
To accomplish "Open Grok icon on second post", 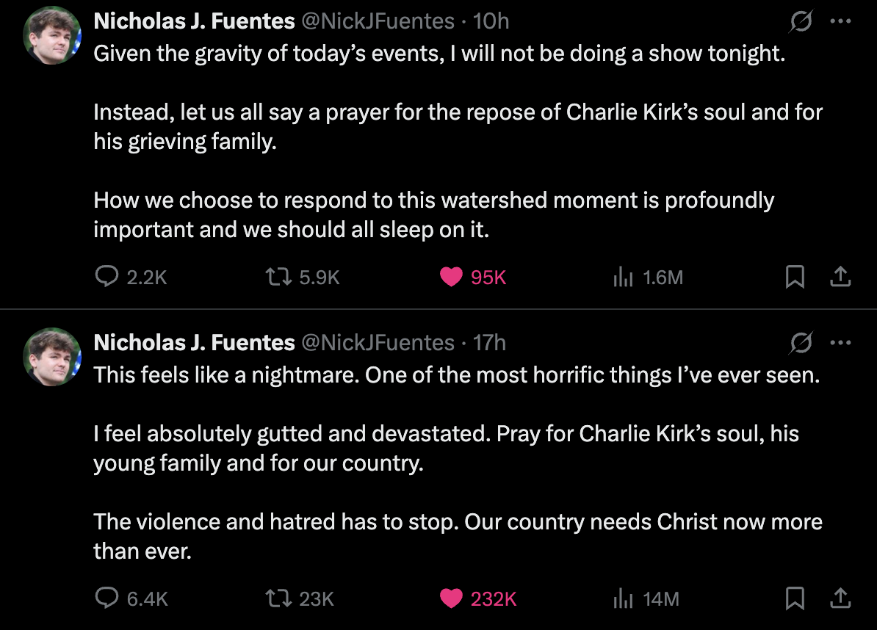I will 801,343.
